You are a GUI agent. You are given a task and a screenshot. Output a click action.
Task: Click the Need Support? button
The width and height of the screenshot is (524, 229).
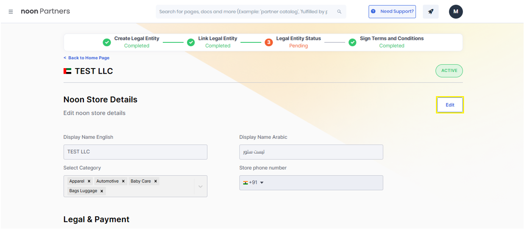click(x=392, y=11)
